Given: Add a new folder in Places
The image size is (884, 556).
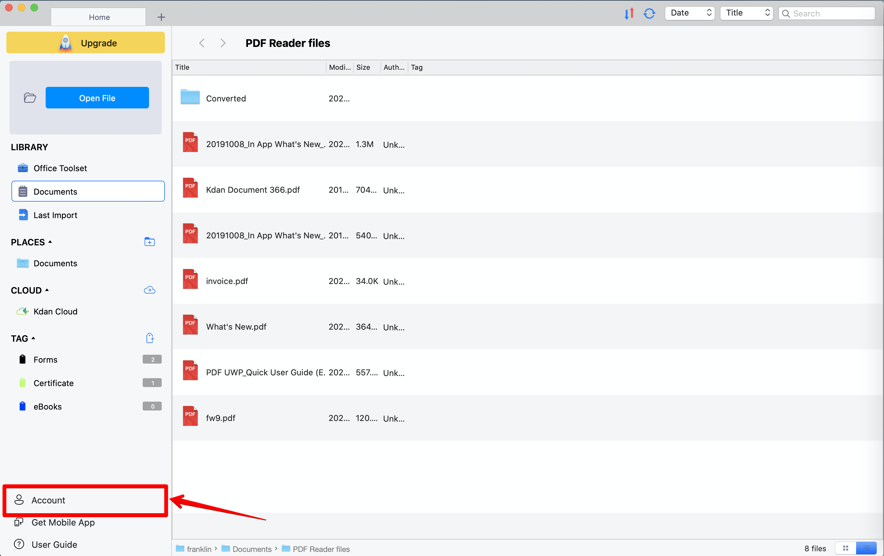Looking at the screenshot, I should click(149, 242).
